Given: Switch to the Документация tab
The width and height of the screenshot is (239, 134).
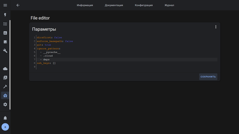Looking at the screenshot, I should coord(114,5).
